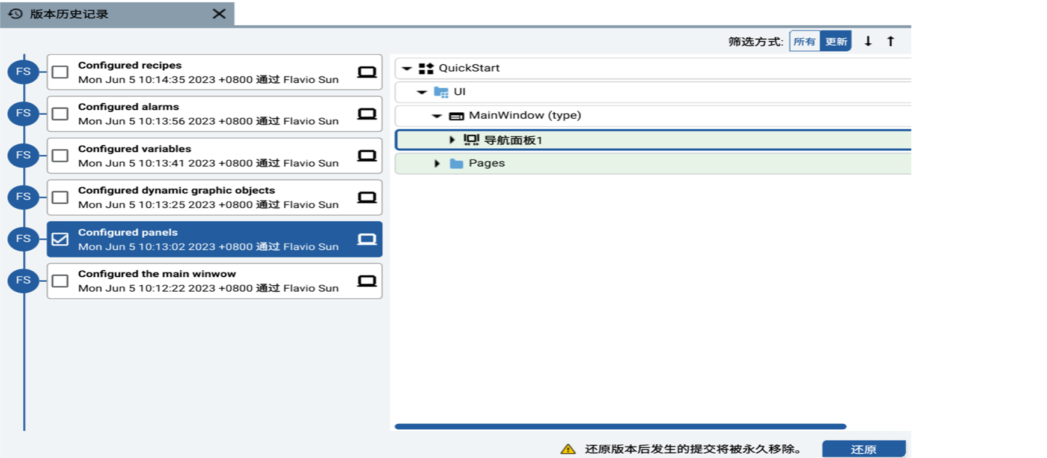Image resolution: width=1047 pixels, height=458 pixels.
Task: Click the FS avatar beside Configured panels
Action: [x=23, y=239]
